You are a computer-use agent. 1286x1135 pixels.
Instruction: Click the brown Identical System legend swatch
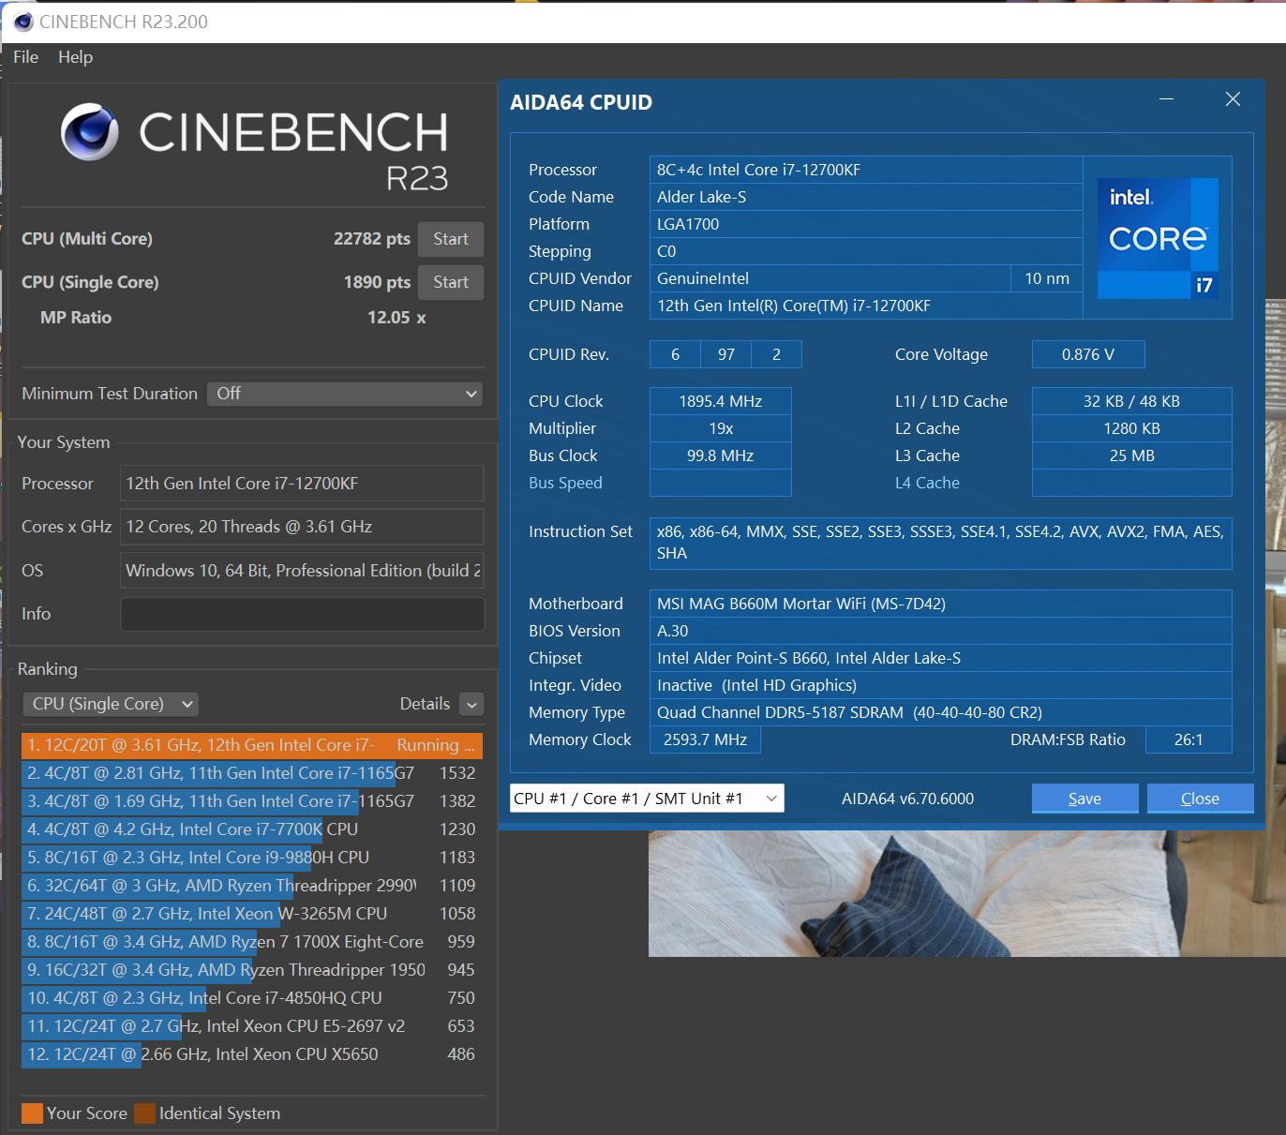(x=144, y=1113)
